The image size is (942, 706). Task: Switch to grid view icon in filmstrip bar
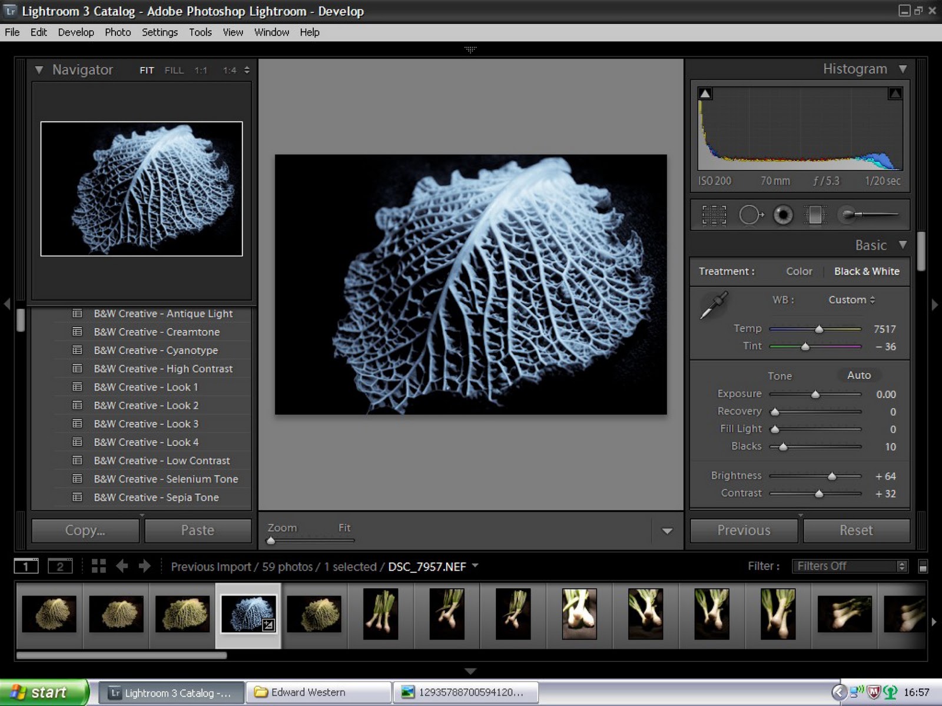(x=98, y=566)
